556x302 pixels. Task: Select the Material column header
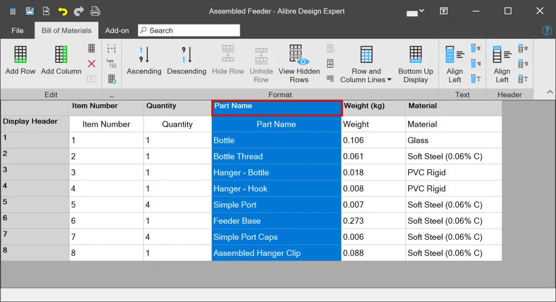[454, 108]
